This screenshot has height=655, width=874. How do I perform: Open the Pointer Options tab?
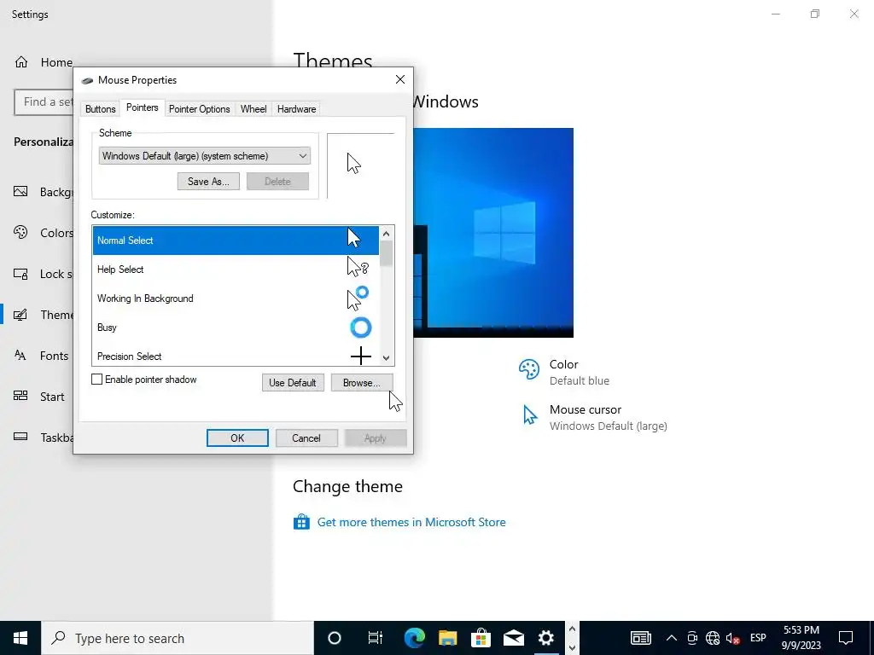click(200, 109)
